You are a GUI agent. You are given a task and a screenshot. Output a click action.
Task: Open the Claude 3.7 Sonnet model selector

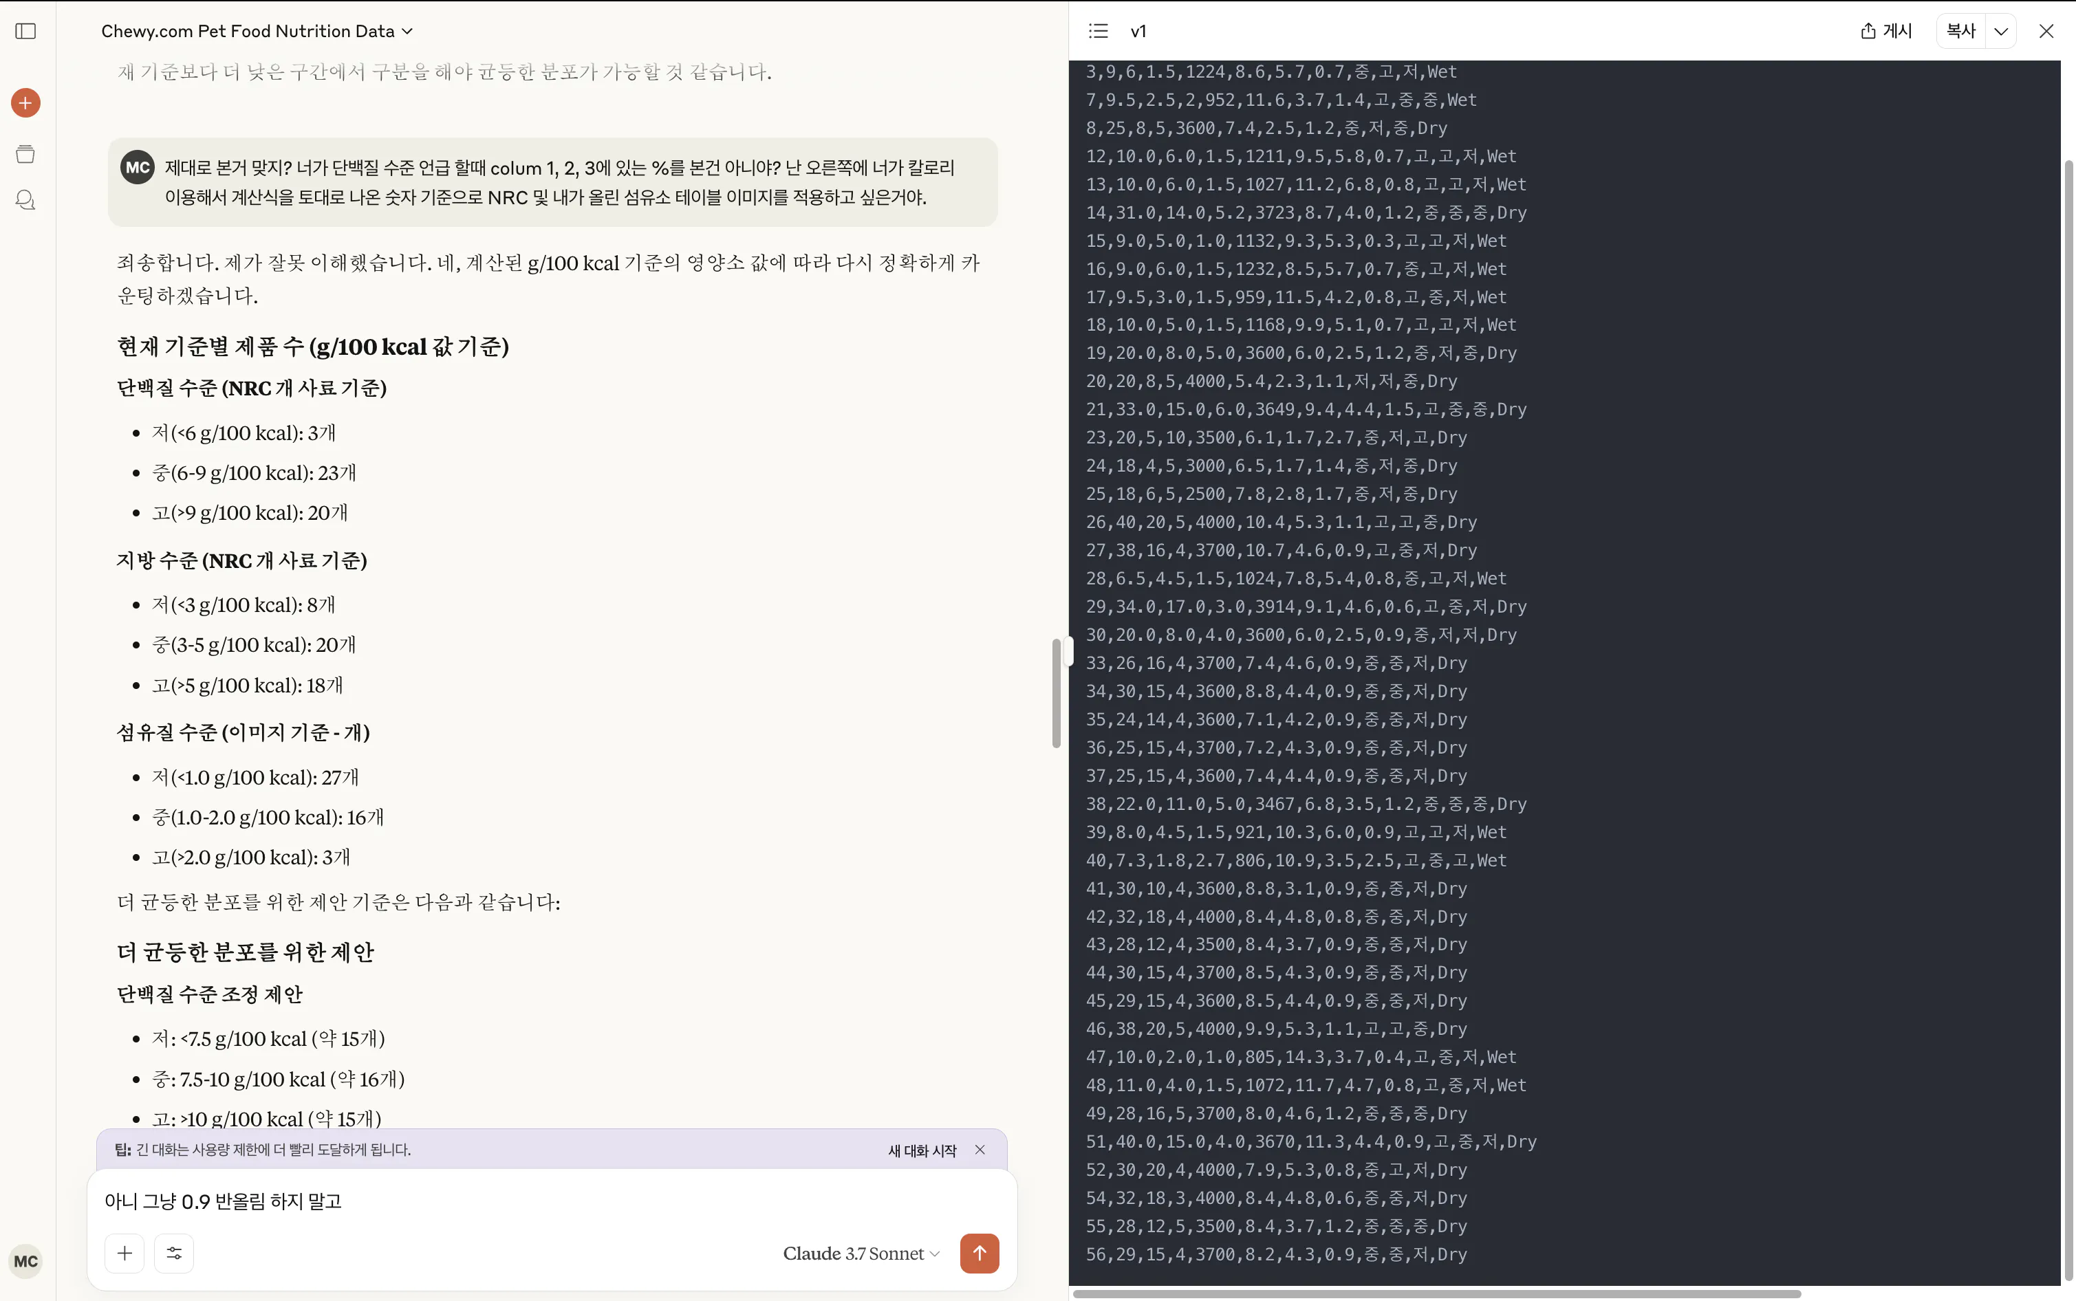(x=861, y=1253)
